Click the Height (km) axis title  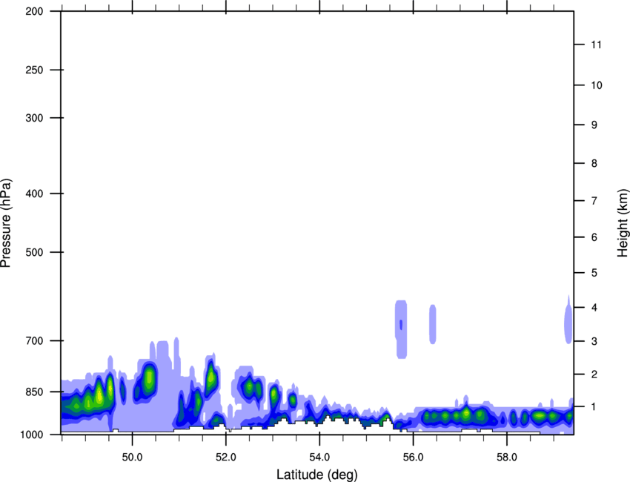[623, 223]
